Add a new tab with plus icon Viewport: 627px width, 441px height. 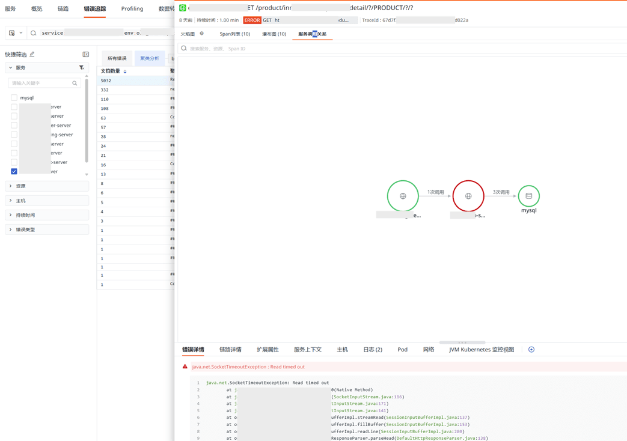pos(531,350)
